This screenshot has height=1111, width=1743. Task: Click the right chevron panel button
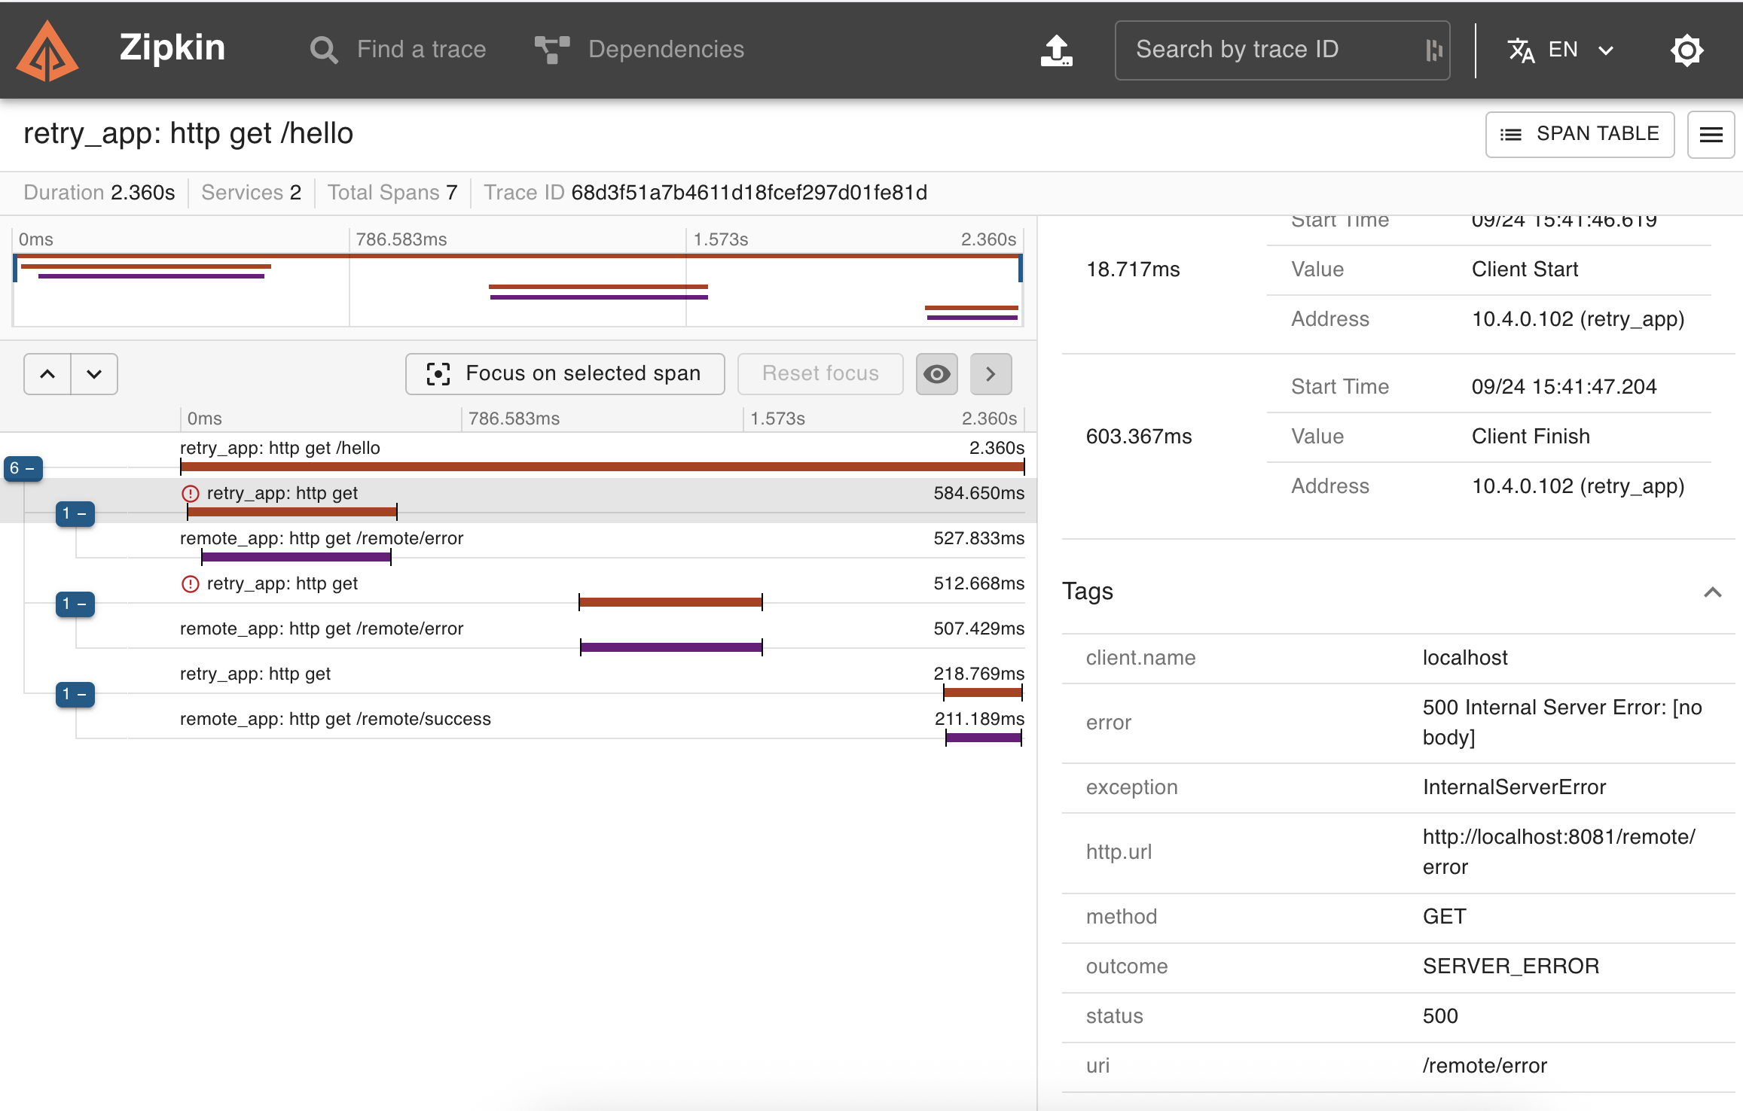(991, 374)
